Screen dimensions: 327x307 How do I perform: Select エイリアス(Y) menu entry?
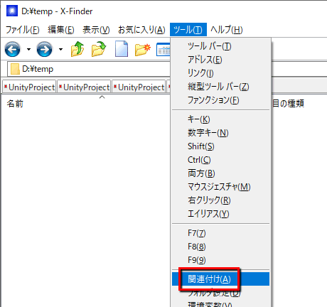pyautogui.click(x=220, y=214)
